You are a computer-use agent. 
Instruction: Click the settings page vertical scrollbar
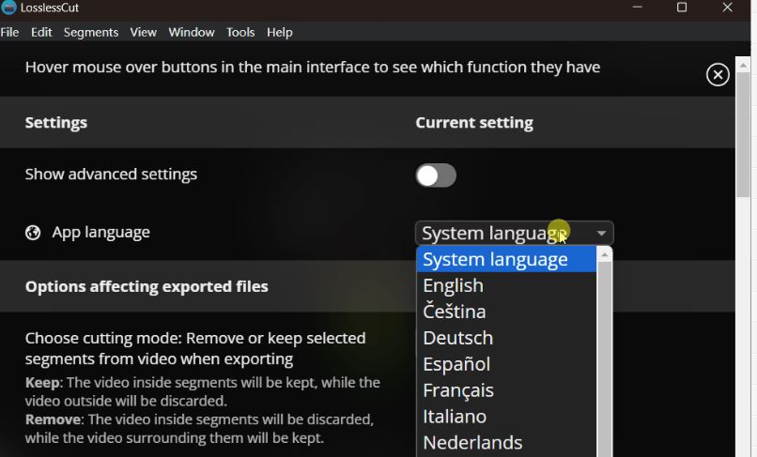[744, 122]
